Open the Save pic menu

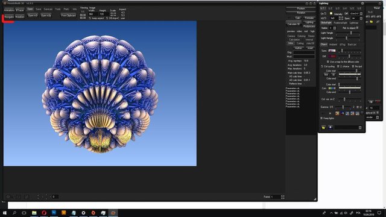[x=48, y=9]
